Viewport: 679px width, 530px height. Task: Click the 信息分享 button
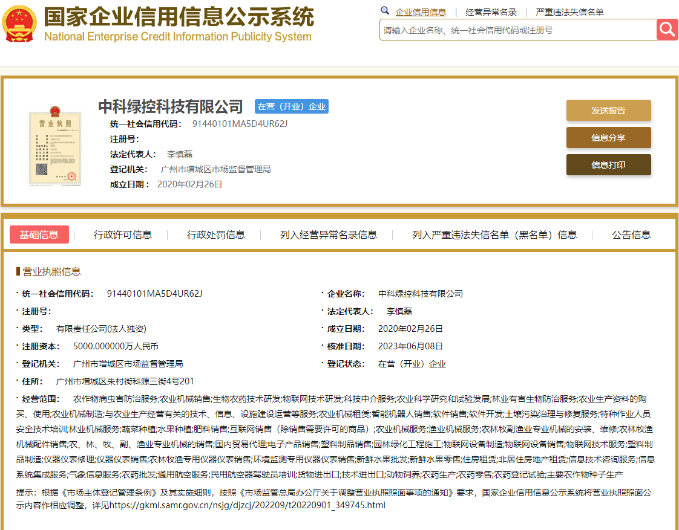click(x=608, y=138)
